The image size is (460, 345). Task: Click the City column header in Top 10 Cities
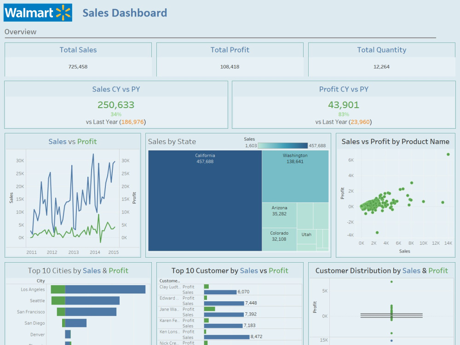click(40, 281)
